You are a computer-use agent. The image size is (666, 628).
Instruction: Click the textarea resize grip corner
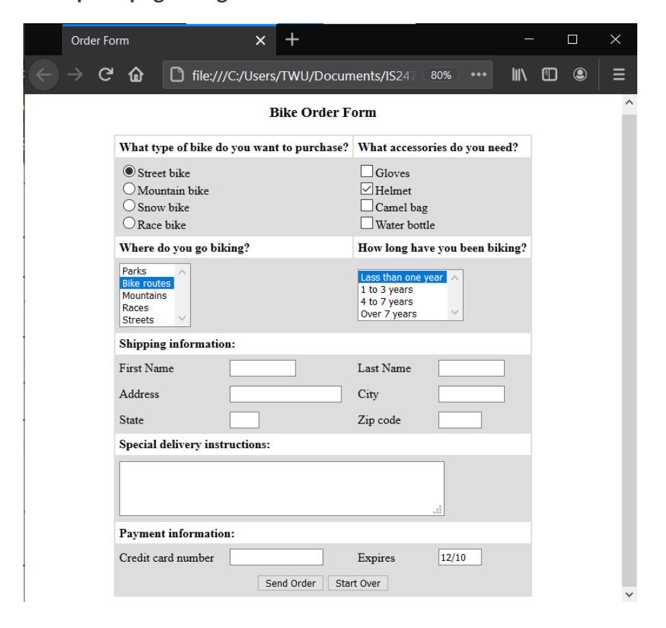pos(438,510)
